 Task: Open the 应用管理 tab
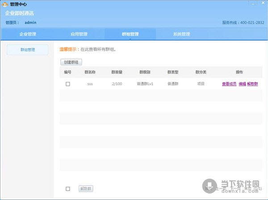pyautogui.click(x=79, y=34)
